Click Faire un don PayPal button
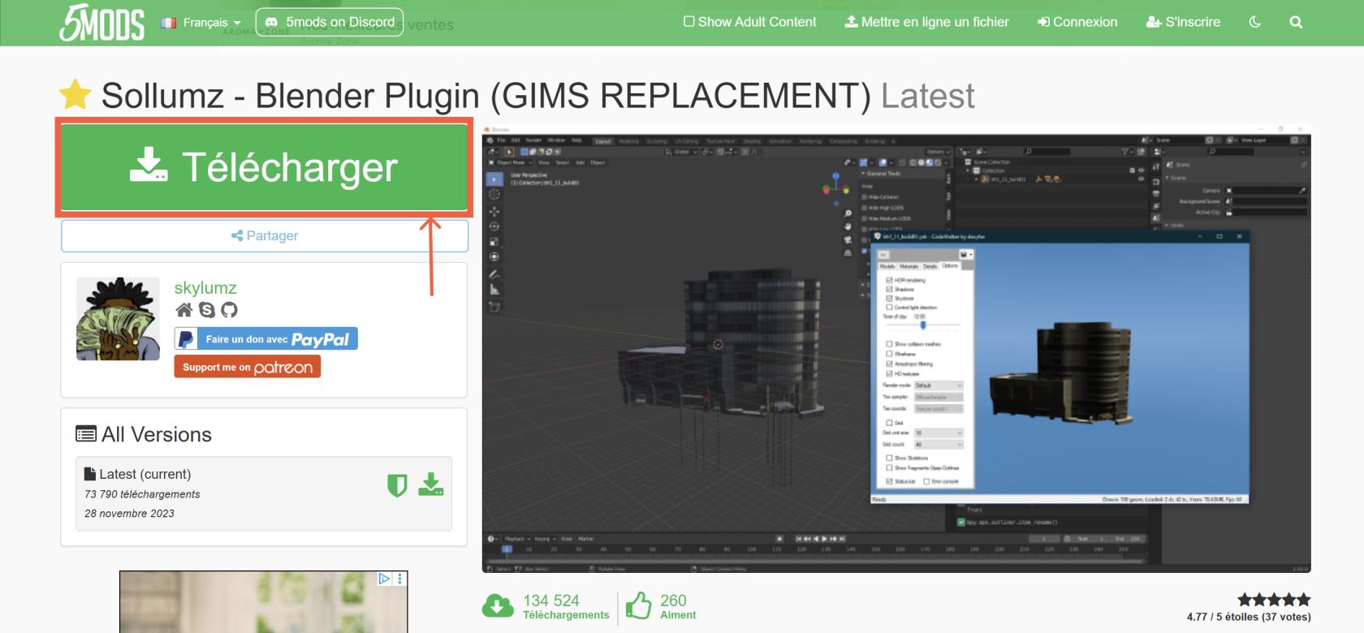This screenshot has height=633, width=1364. [265, 339]
